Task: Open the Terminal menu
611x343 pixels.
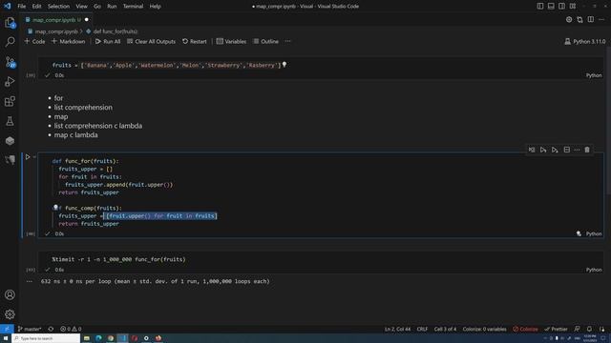Action: tap(133, 7)
